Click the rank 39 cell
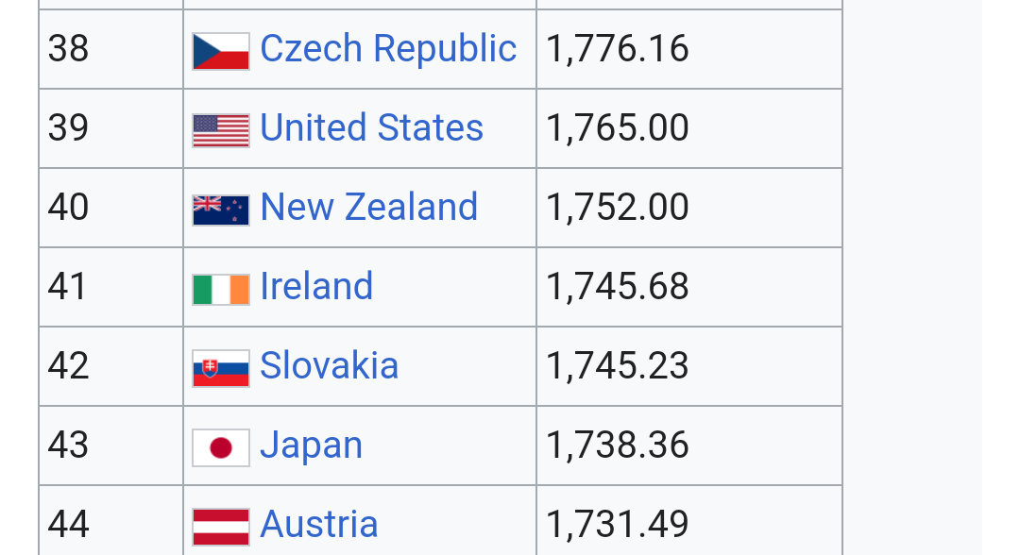Image resolution: width=1020 pixels, height=555 pixels. (68, 128)
